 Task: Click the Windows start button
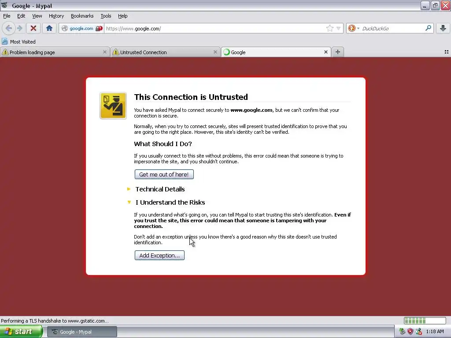pos(21,332)
